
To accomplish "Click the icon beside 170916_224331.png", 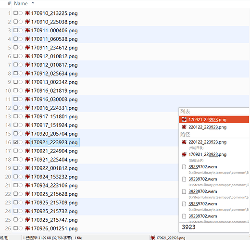I will pos(27,108).
